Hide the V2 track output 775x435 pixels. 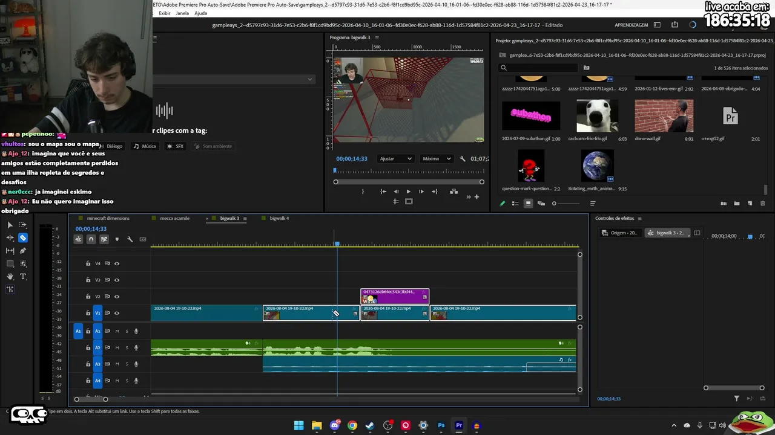click(117, 297)
